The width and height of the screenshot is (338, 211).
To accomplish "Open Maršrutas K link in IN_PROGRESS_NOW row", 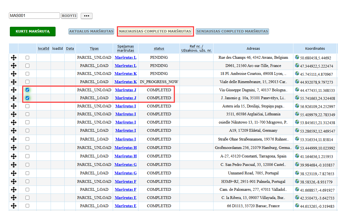I will coord(126,82).
